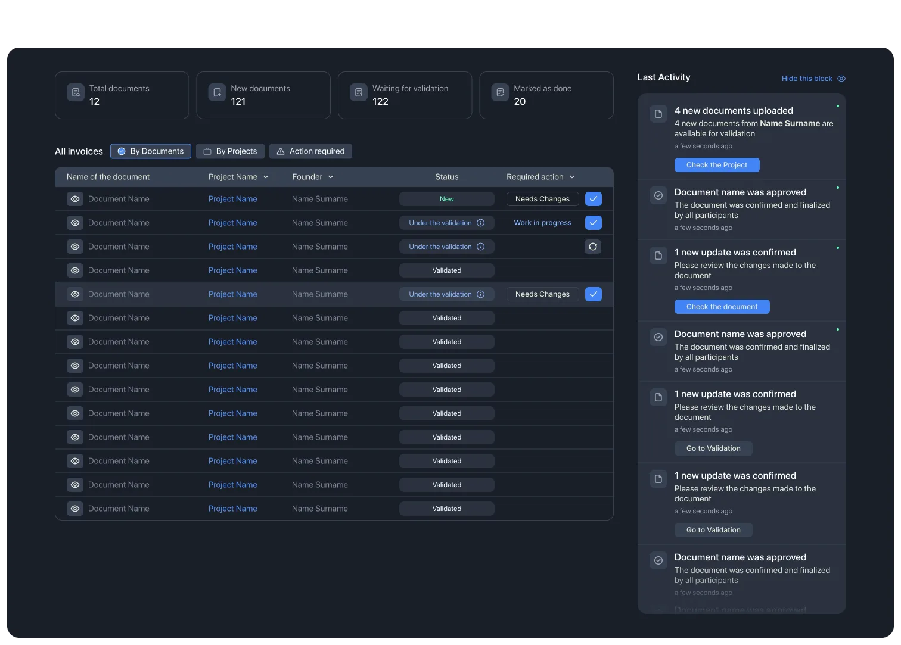901x645 pixels.
Task: Click Needs Changes in the highlighted row
Action: tap(542, 294)
